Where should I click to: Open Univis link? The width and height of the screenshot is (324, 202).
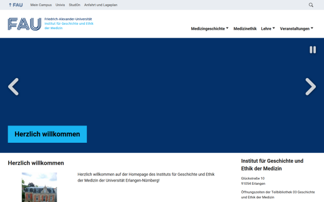coord(60,5)
